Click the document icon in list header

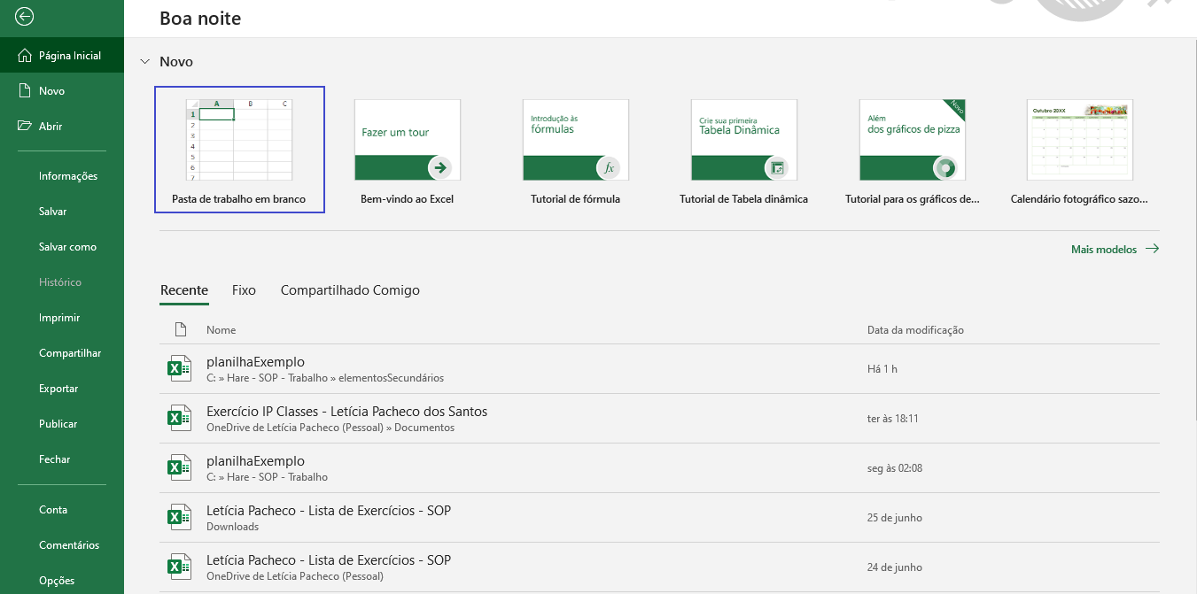(x=181, y=329)
